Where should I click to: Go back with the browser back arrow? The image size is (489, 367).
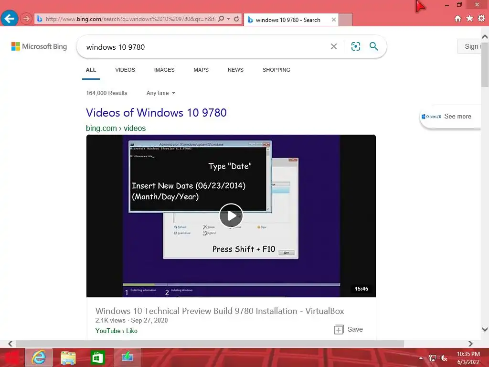[10, 19]
